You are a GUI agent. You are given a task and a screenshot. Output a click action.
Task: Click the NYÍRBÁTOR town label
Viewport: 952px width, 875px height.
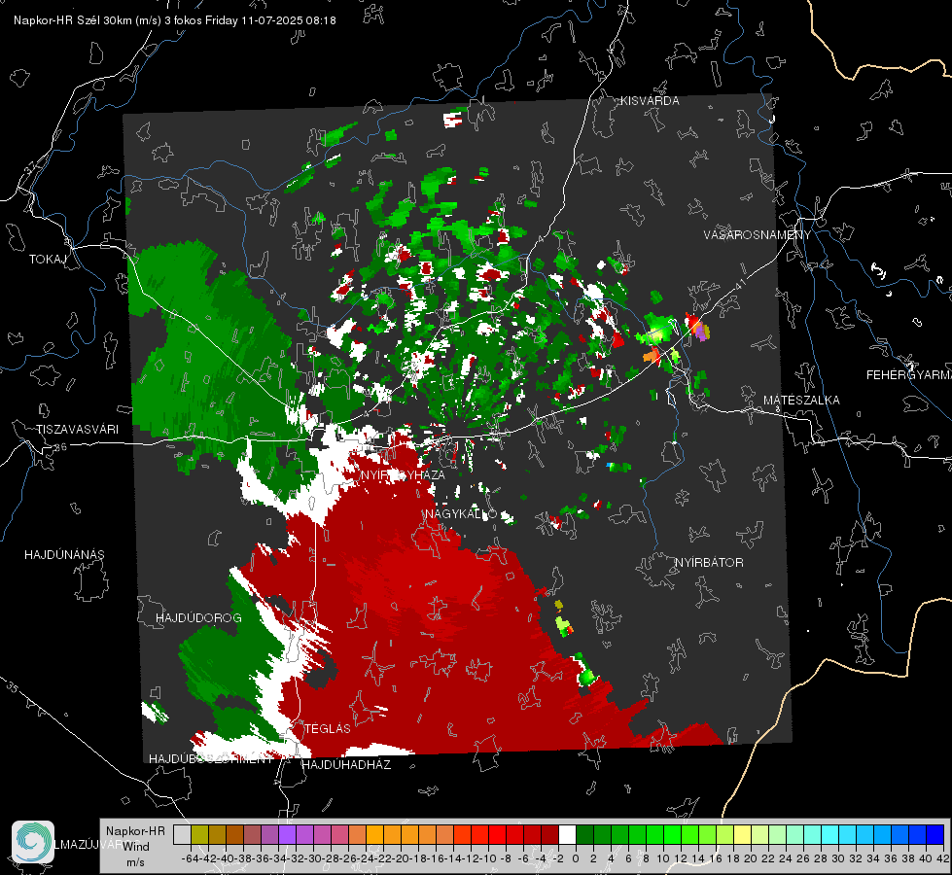pyautogui.click(x=709, y=563)
